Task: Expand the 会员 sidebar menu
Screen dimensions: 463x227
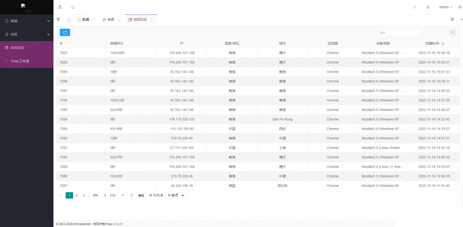Action: [x=27, y=34]
